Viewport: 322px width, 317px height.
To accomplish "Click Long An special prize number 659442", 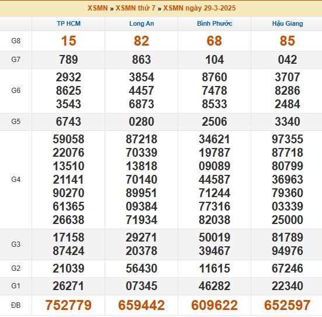I will [141, 305].
